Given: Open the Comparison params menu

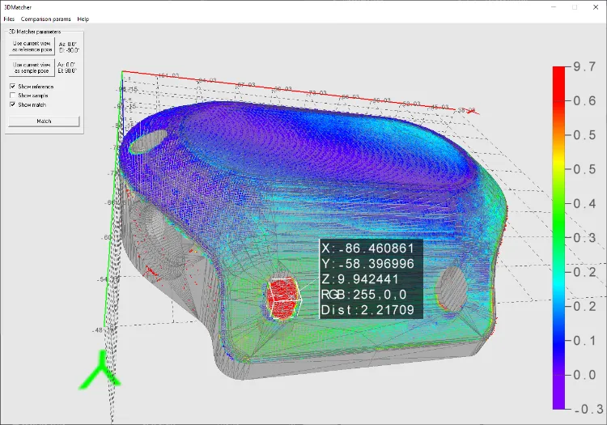Looking at the screenshot, I should tap(45, 19).
